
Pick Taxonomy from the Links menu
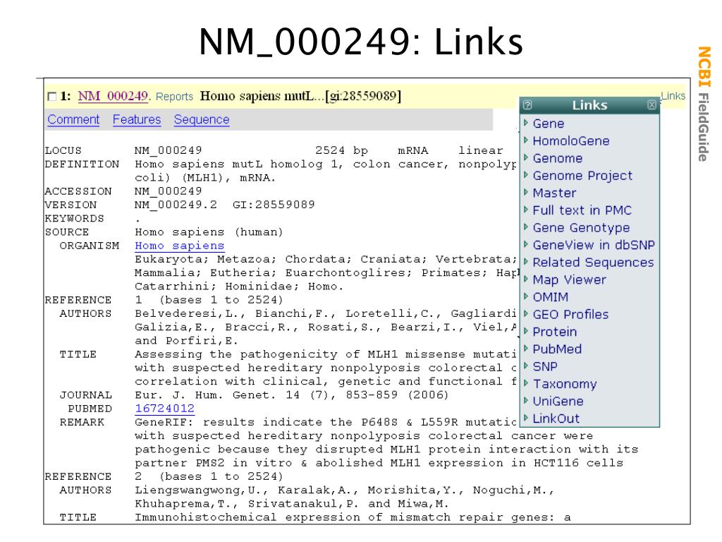565,384
